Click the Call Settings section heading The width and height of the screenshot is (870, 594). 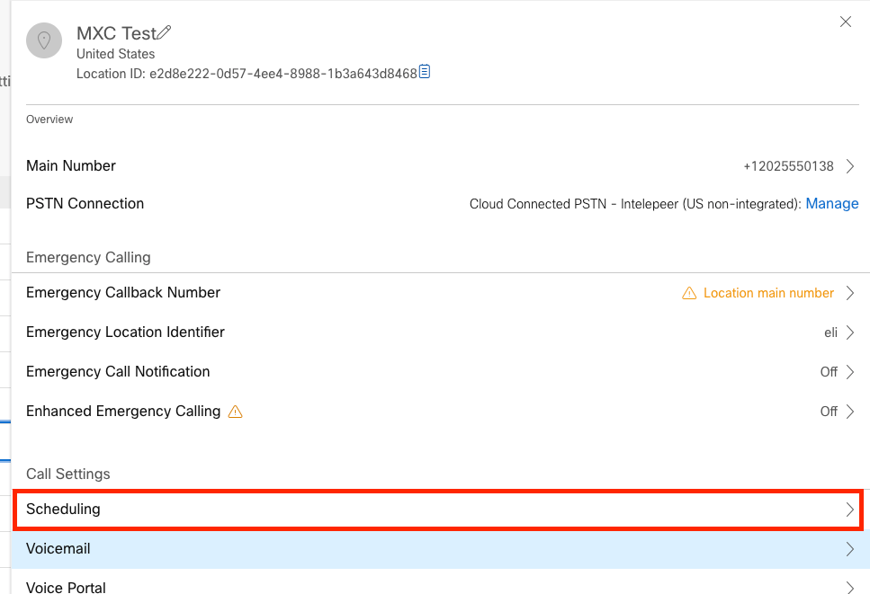click(x=67, y=474)
